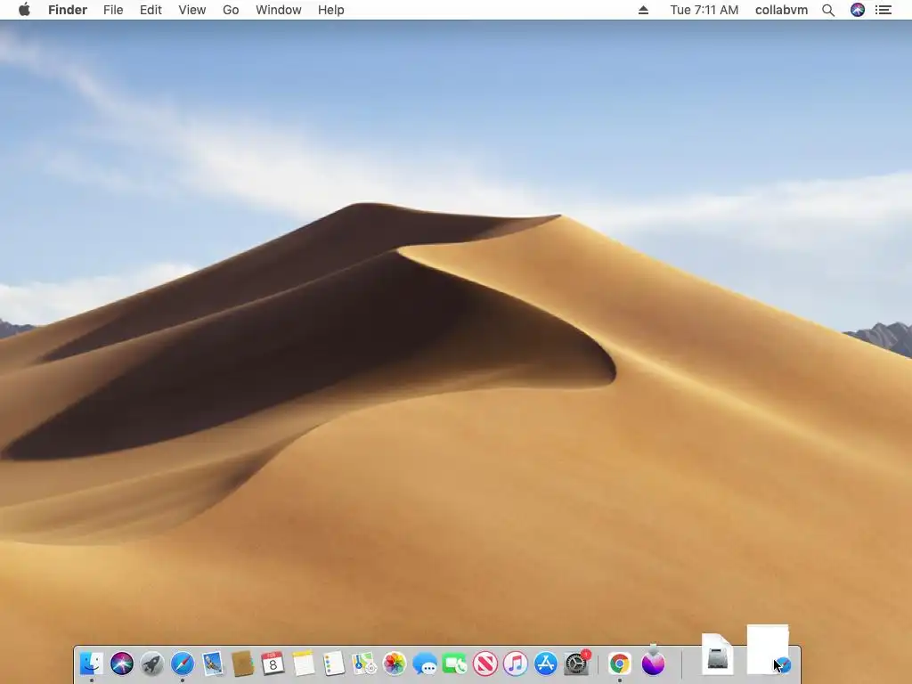912x684 pixels.
Task: Open Launchpad rocket icon
Action: pyautogui.click(x=151, y=663)
